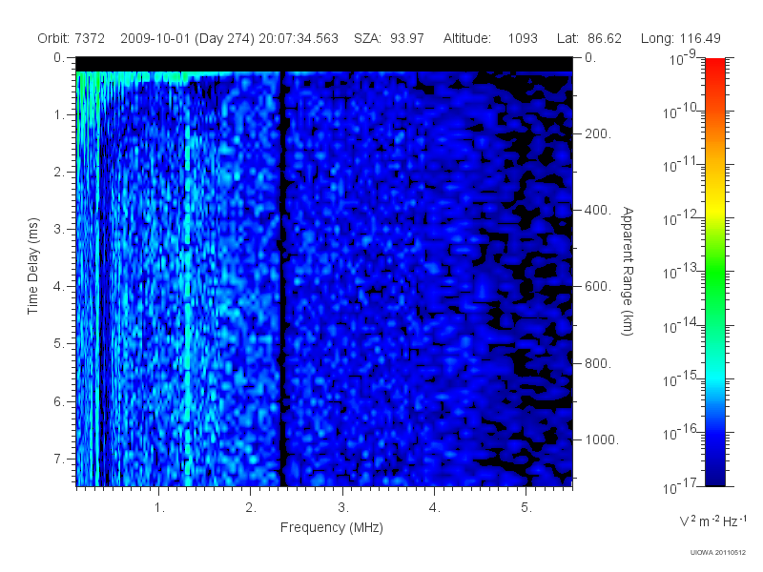Click the 2. tick label on frequency axis
This screenshot has height=572, width=763.
coord(251,508)
